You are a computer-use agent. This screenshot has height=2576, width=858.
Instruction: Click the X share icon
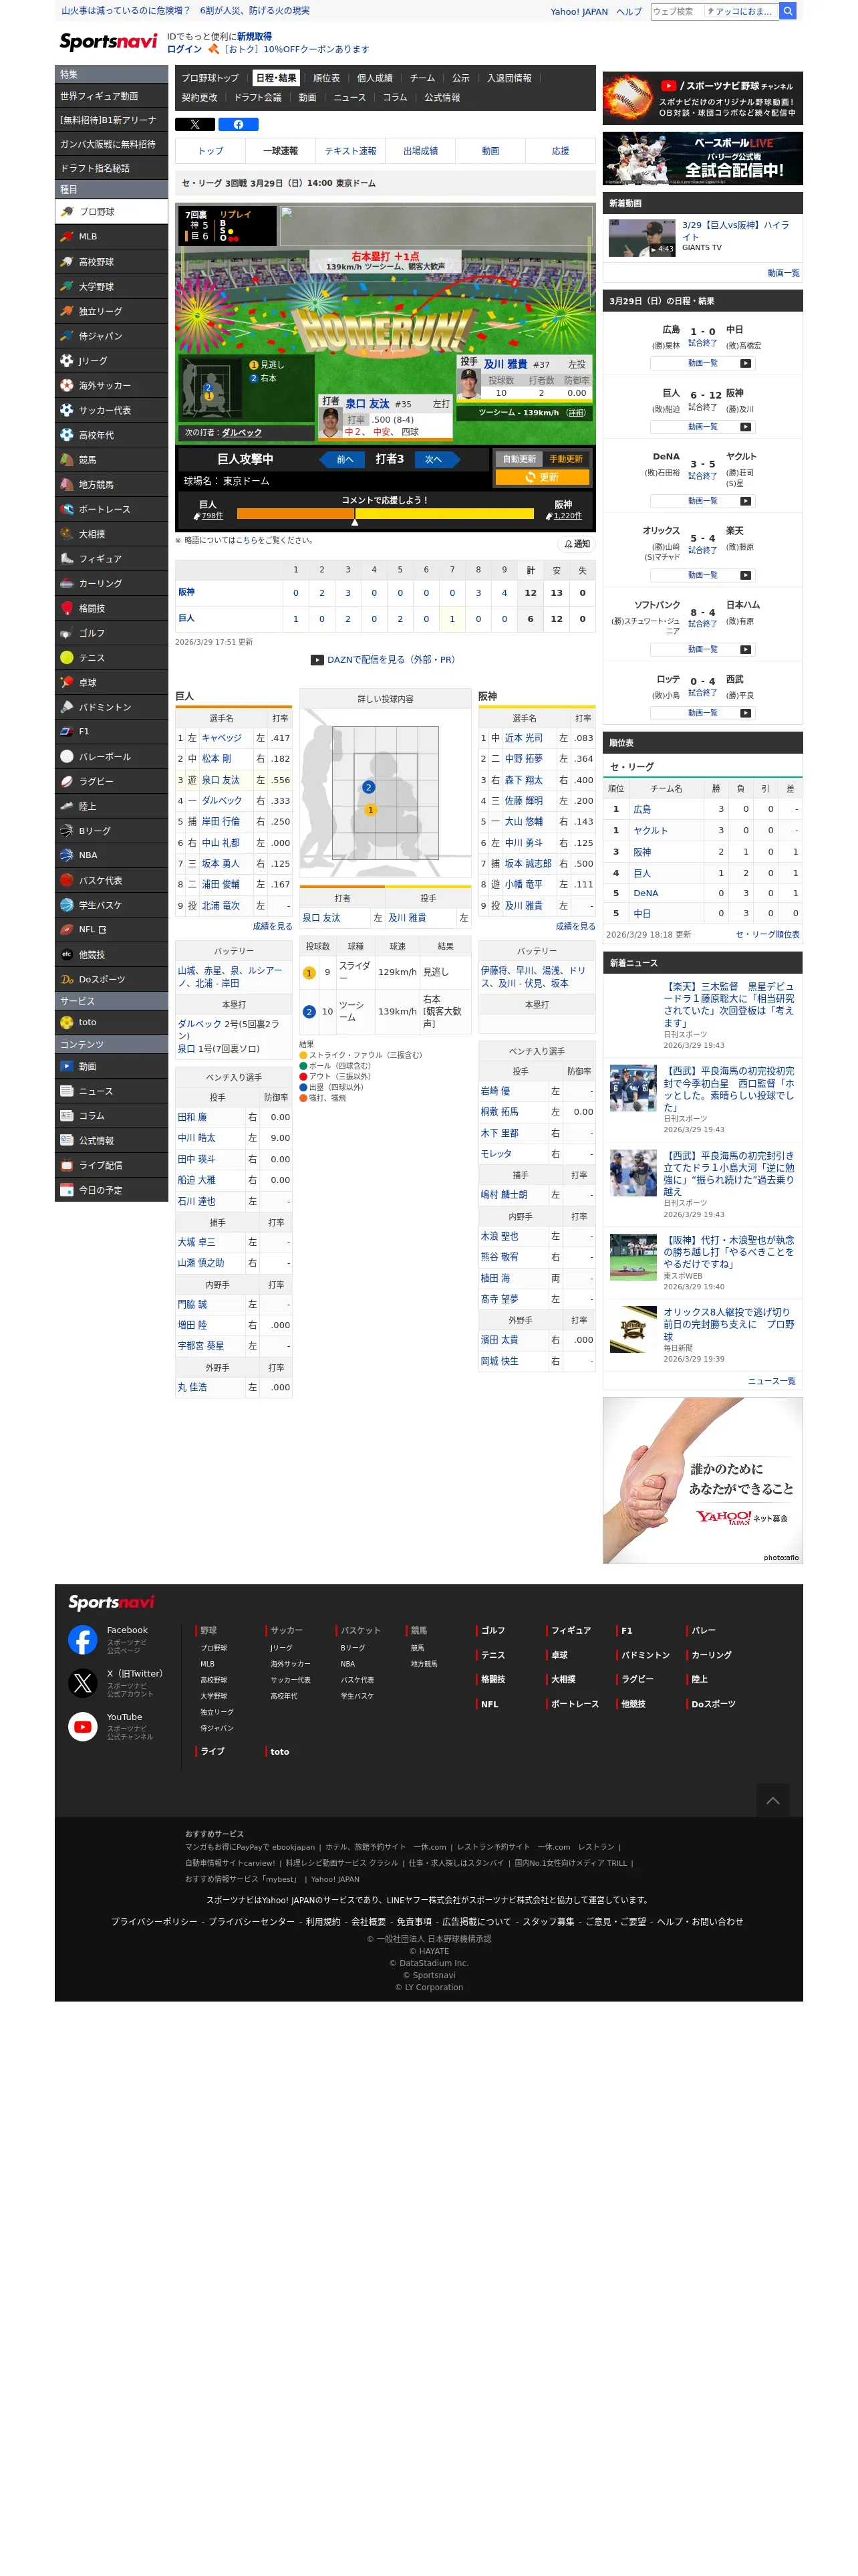pos(194,125)
